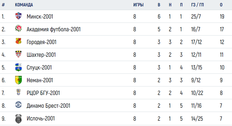Click the Ислочь-2001 grey crest icon
The width and height of the screenshot is (232, 126).
pyautogui.click(x=19, y=119)
